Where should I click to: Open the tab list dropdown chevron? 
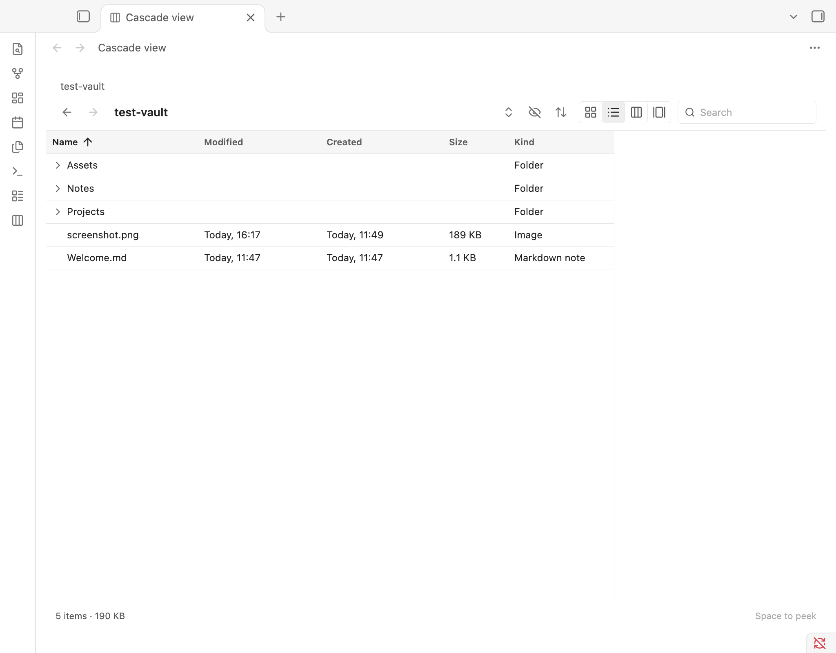point(794,17)
